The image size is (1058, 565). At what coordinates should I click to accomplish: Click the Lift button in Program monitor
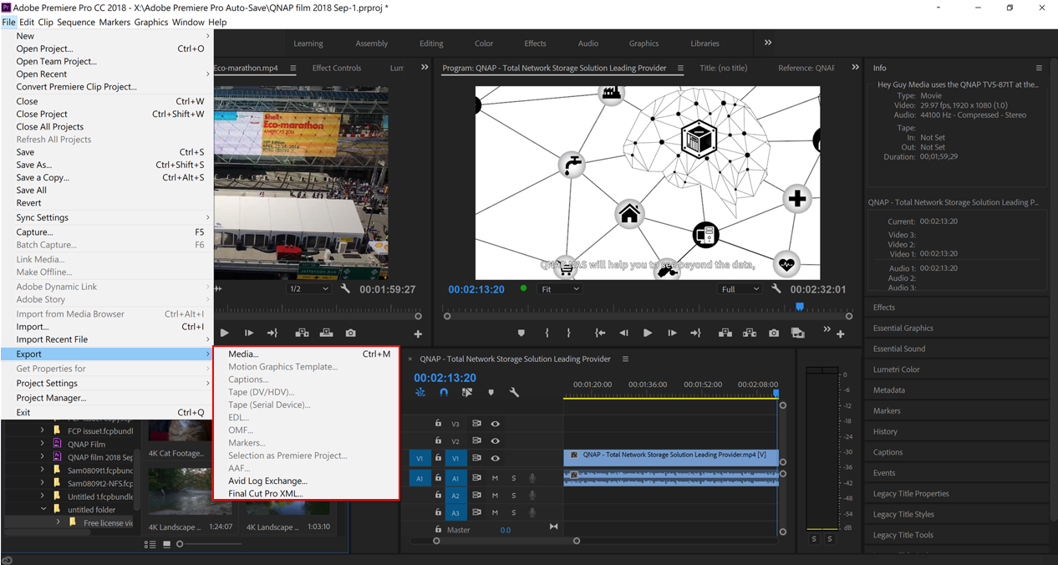coord(725,333)
